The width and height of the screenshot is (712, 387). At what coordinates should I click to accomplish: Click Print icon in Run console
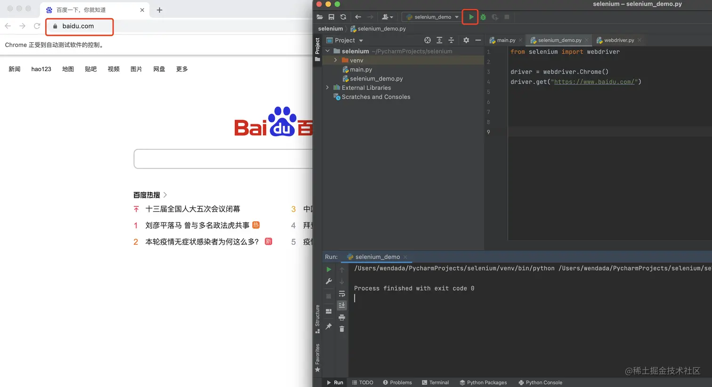(x=342, y=317)
